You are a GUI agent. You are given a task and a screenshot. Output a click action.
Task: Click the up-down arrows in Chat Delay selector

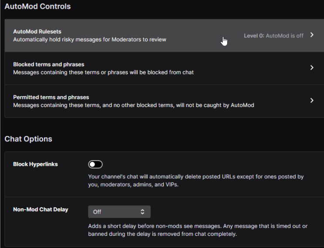click(x=142, y=212)
